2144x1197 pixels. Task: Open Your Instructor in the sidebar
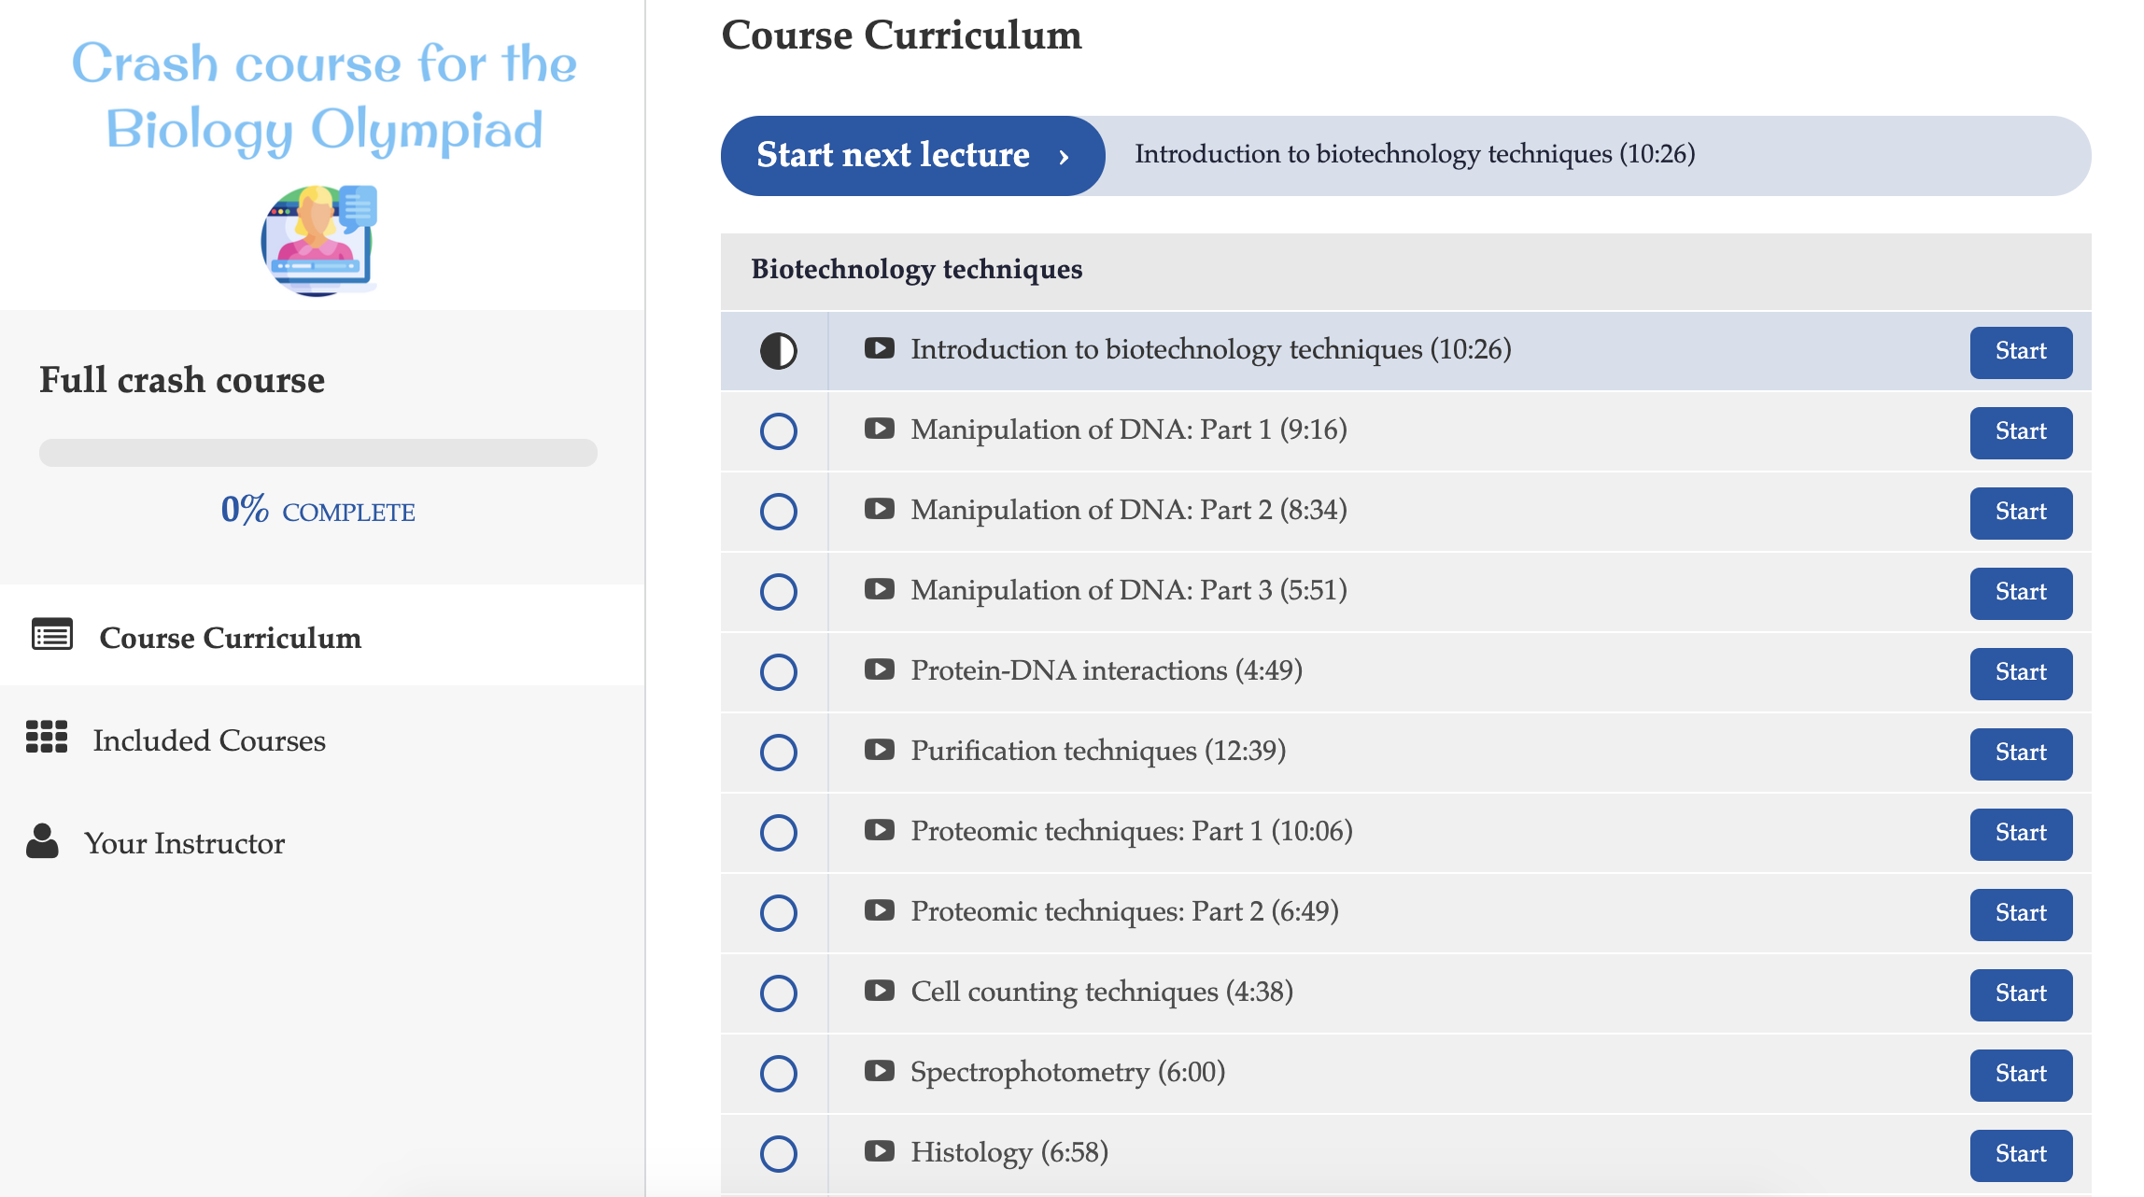322,841
